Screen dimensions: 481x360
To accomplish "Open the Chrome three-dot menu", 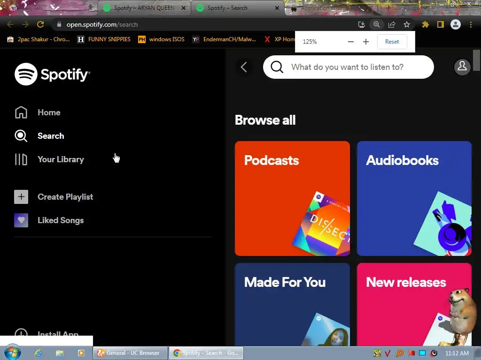I will click(471, 24).
